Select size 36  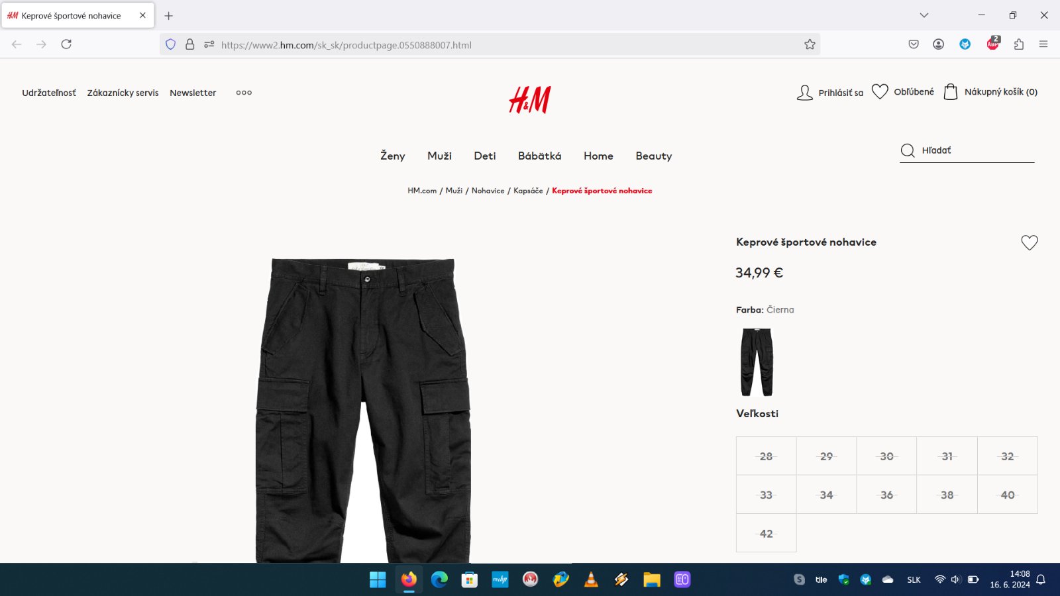886,495
